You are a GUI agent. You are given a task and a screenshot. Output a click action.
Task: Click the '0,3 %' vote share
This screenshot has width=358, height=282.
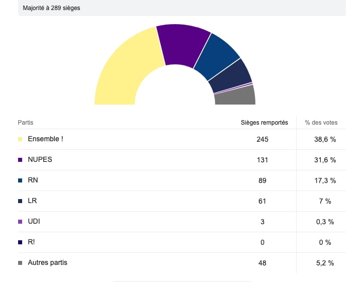pyautogui.click(x=325, y=222)
